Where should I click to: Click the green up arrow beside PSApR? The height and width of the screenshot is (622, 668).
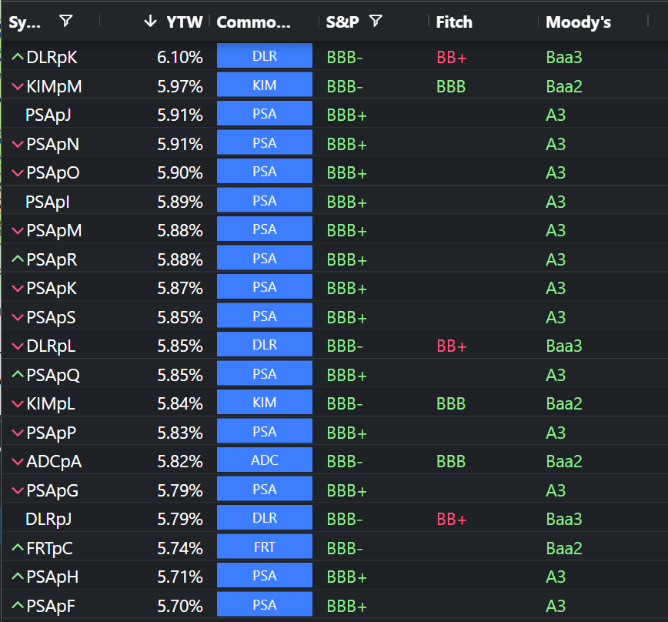click(x=17, y=259)
